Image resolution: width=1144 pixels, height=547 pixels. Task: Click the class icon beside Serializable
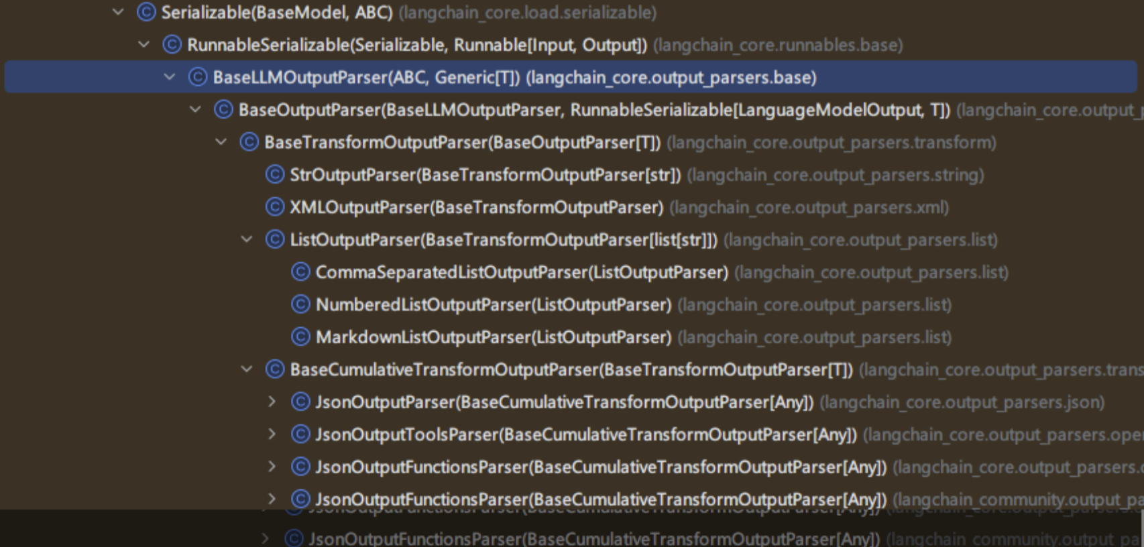pyautogui.click(x=146, y=12)
